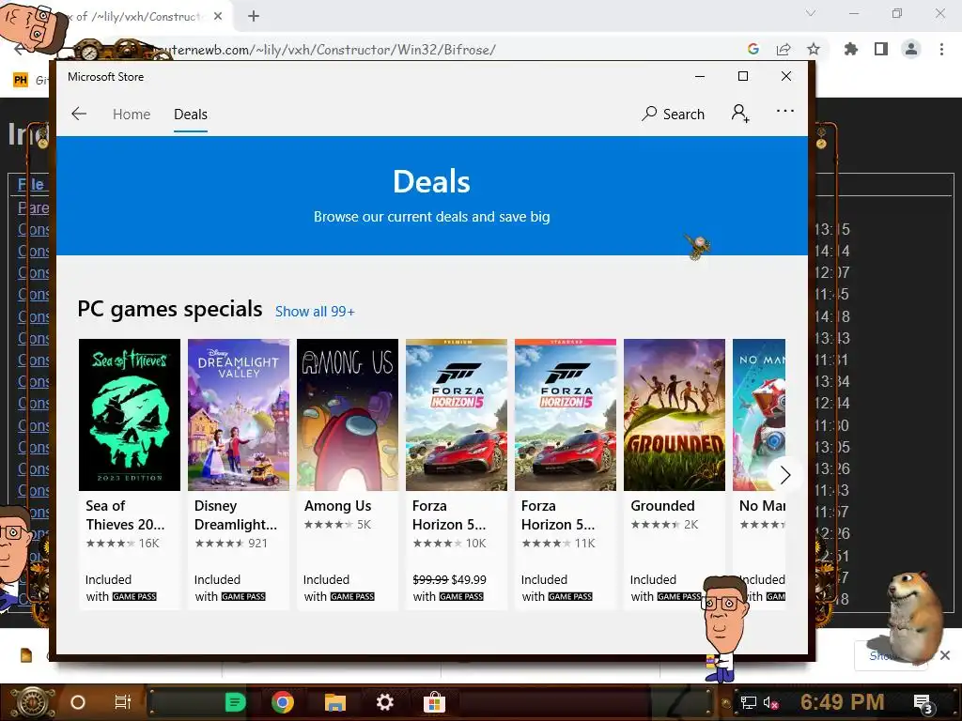Open Task View on the taskbar
Image resolution: width=962 pixels, height=721 pixels.
click(123, 702)
